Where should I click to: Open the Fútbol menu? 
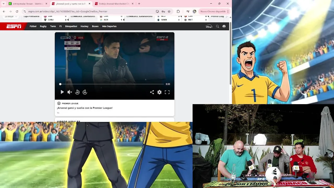[33, 26]
